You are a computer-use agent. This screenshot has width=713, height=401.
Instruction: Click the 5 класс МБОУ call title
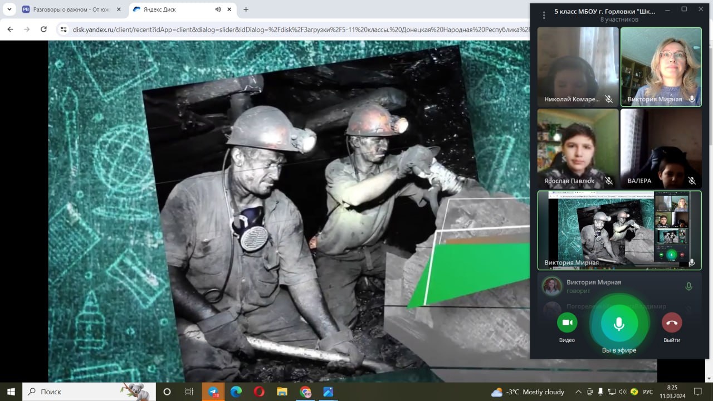point(605,11)
